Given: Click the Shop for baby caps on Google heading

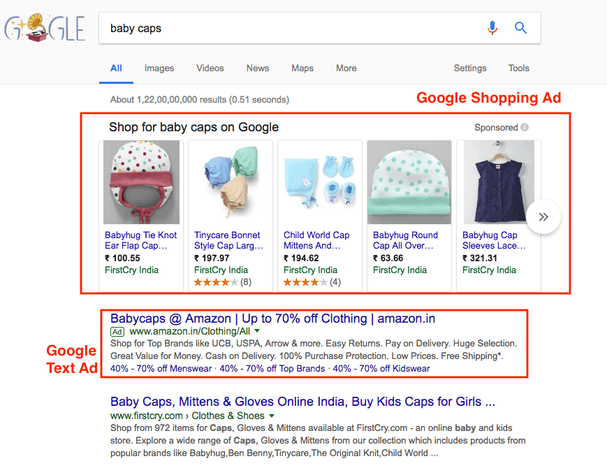Looking at the screenshot, I should pos(193,127).
